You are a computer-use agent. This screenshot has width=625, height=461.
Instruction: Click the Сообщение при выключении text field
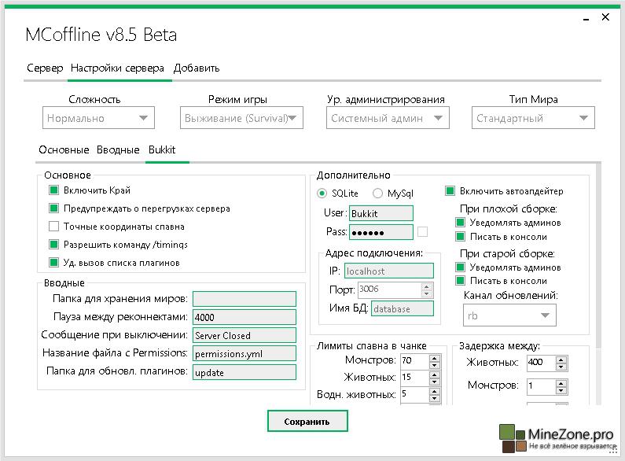244,335
